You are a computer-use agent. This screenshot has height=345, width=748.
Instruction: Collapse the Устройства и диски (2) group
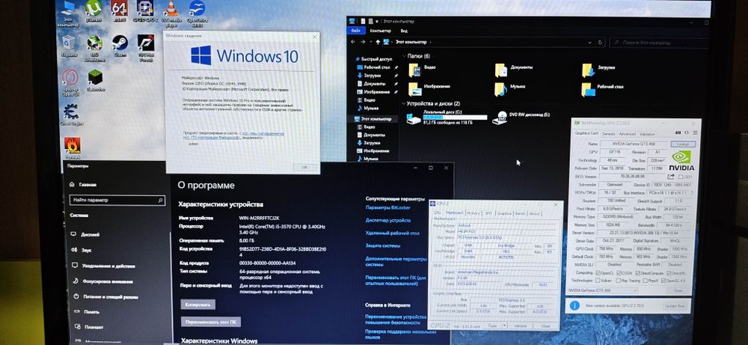(x=404, y=103)
